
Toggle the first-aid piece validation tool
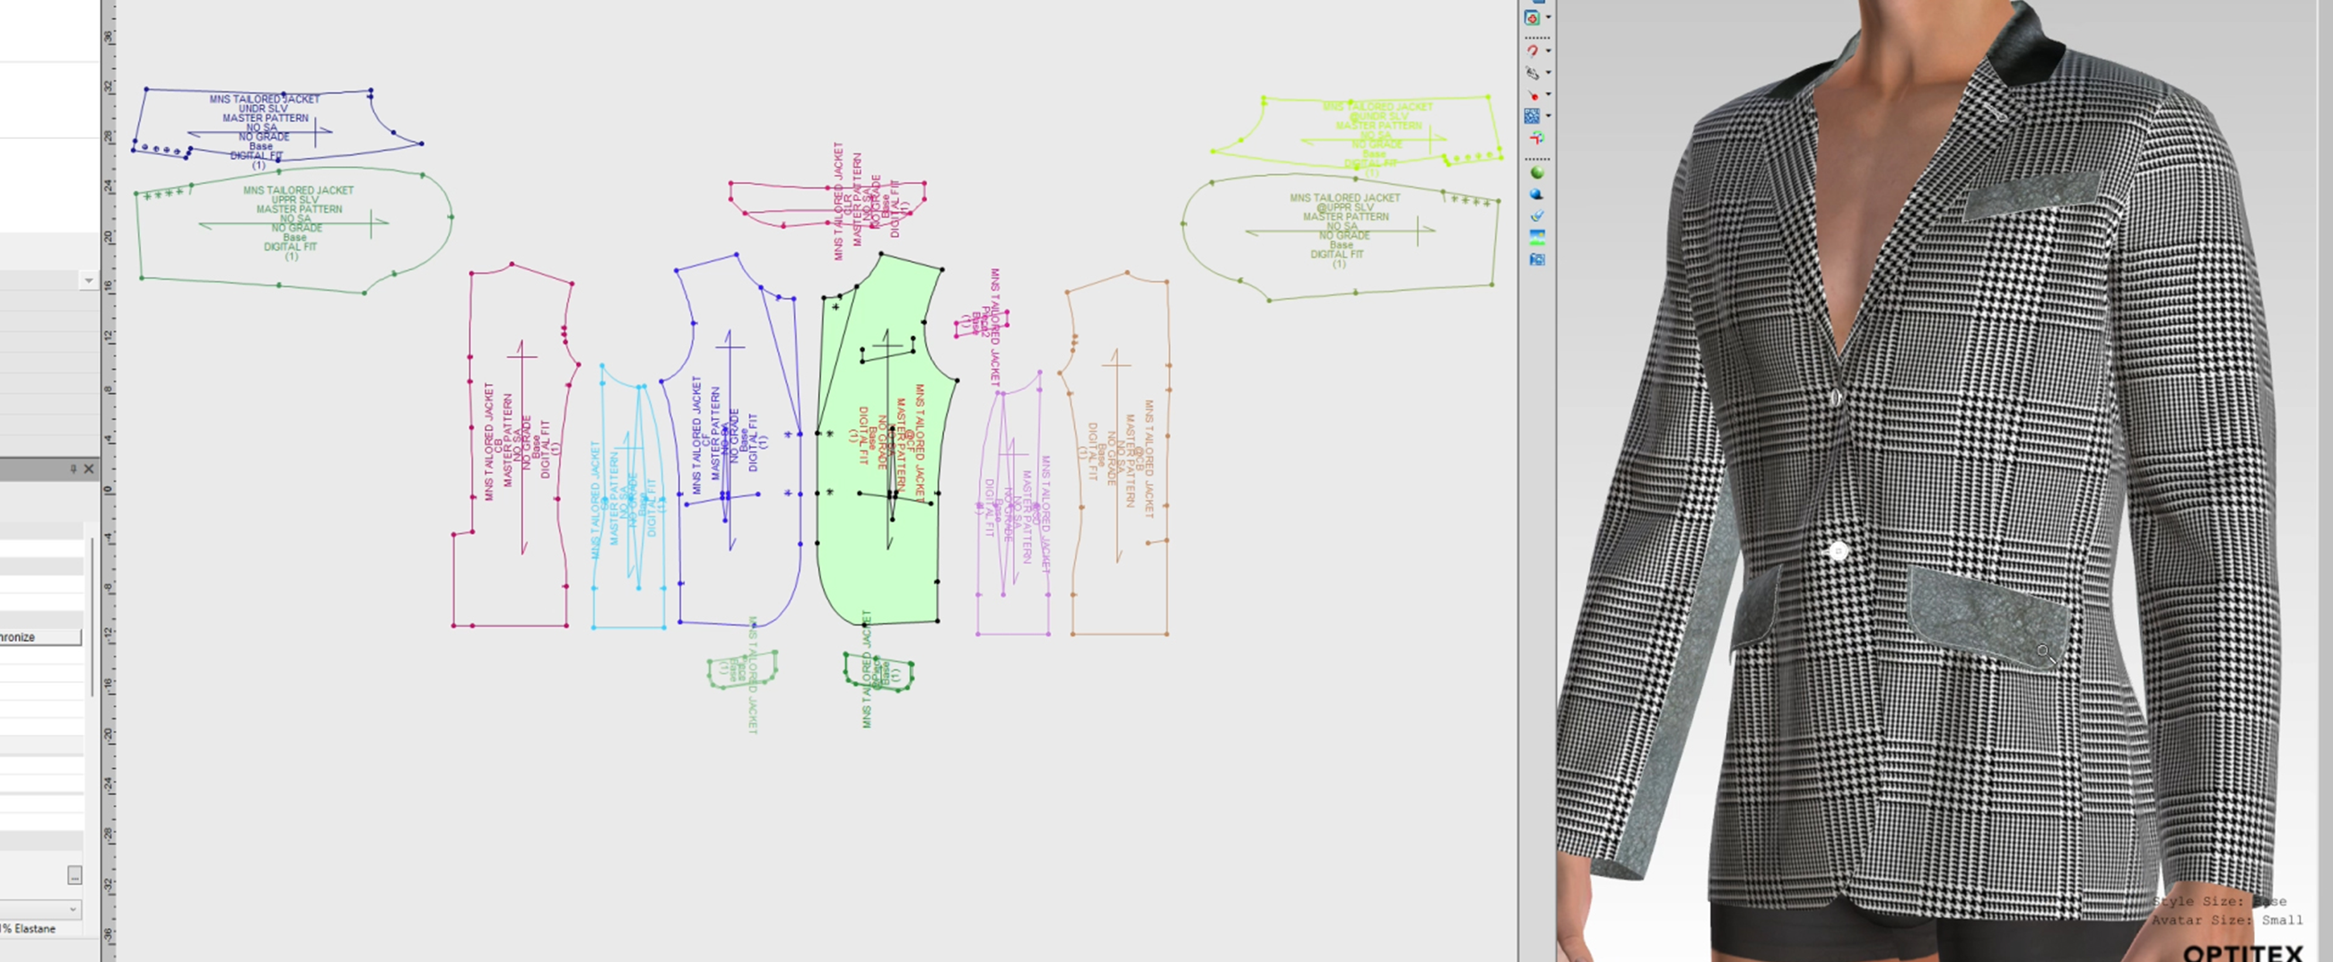pyautogui.click(x=1531, y=18)
